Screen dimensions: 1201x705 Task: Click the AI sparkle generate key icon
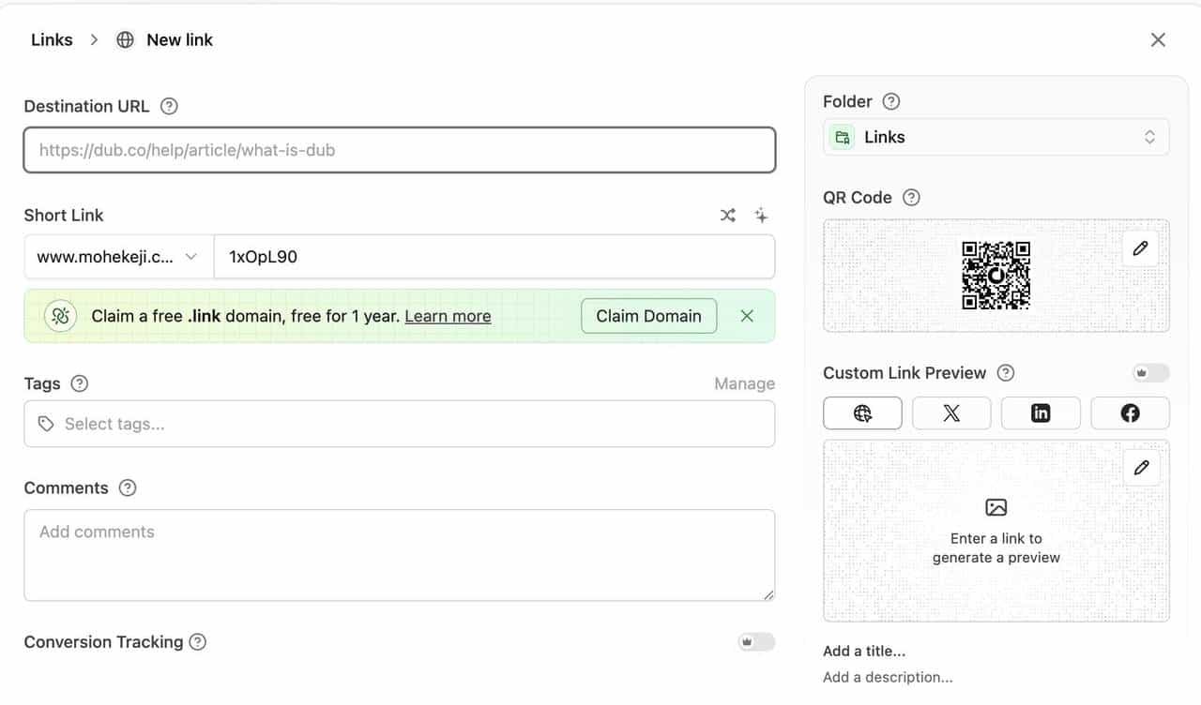761,216
